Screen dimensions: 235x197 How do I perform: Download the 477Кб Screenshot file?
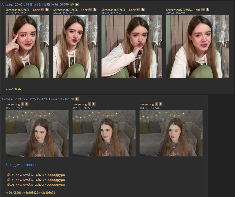208,10
